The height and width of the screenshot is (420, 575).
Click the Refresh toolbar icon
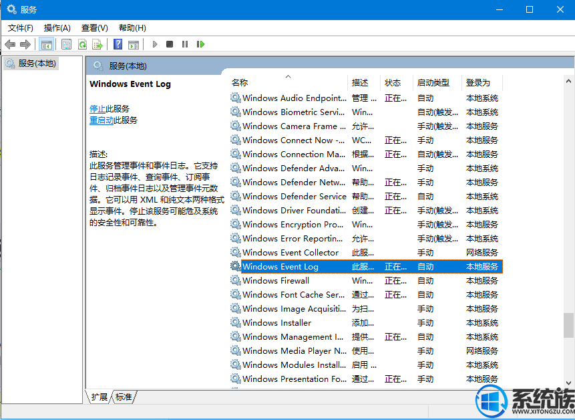[x=83, y=44]
